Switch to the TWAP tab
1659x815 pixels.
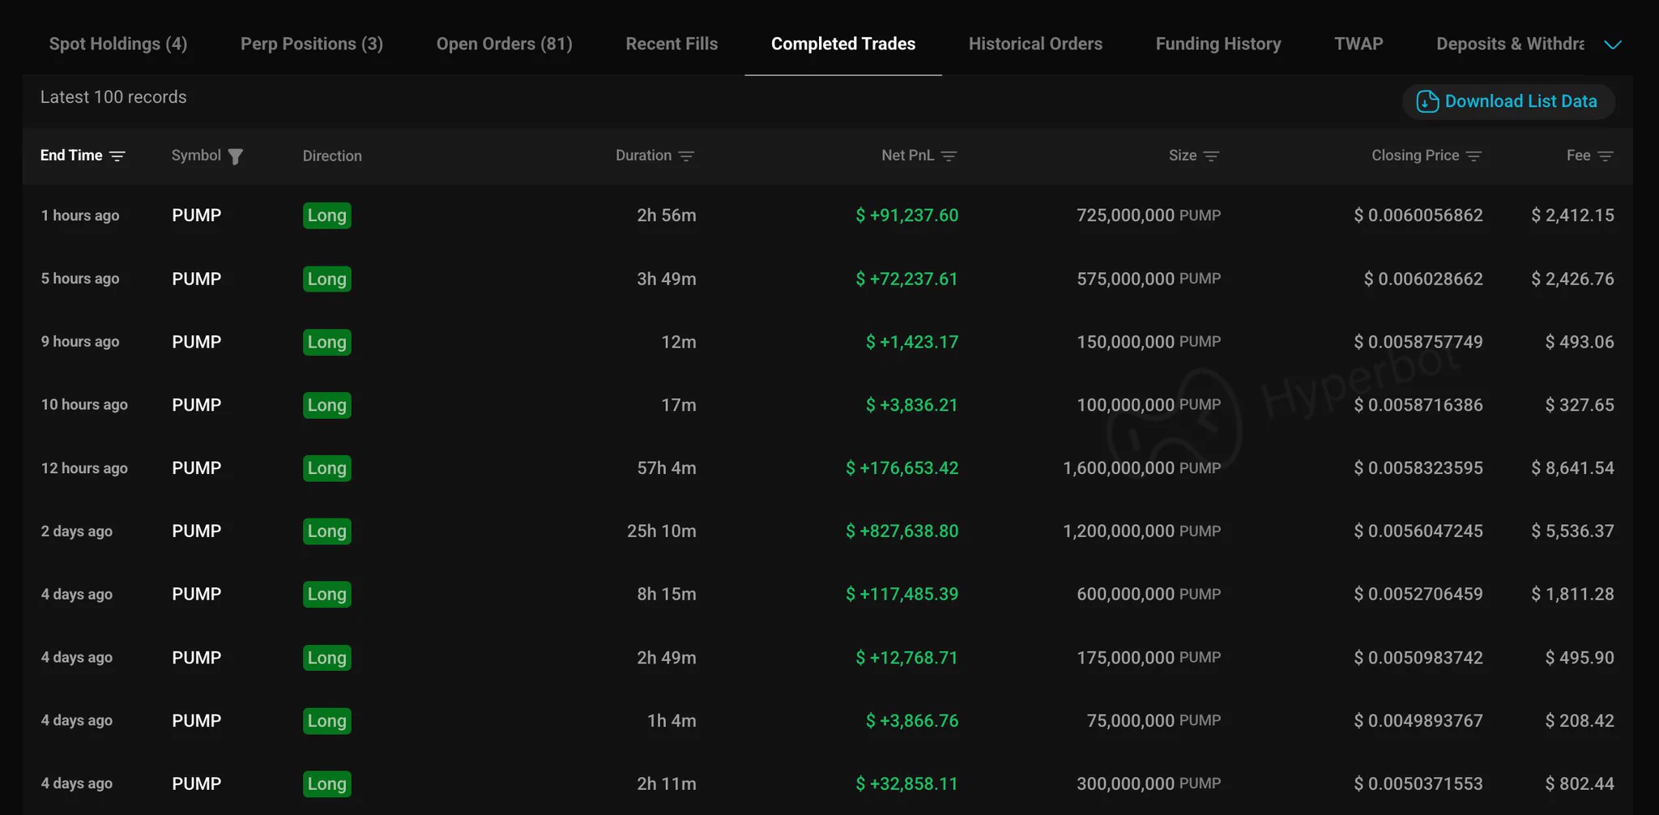[x=1358, y=44]
